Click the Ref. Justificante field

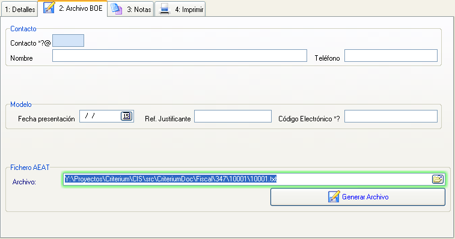[233, 116]
